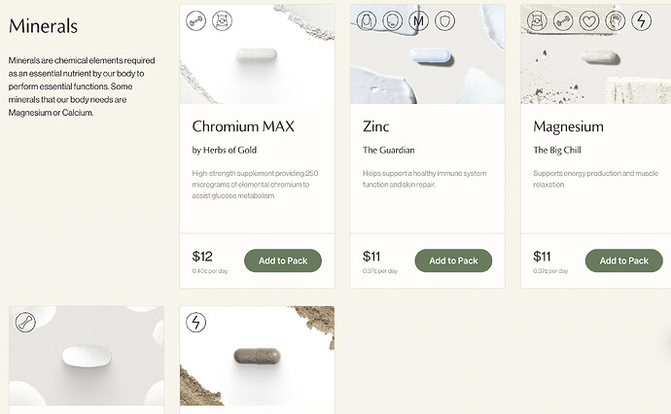This screenshot has width=671, height=414.
Task: Add Magnesium to pack
Action: [x=623, y=260]
